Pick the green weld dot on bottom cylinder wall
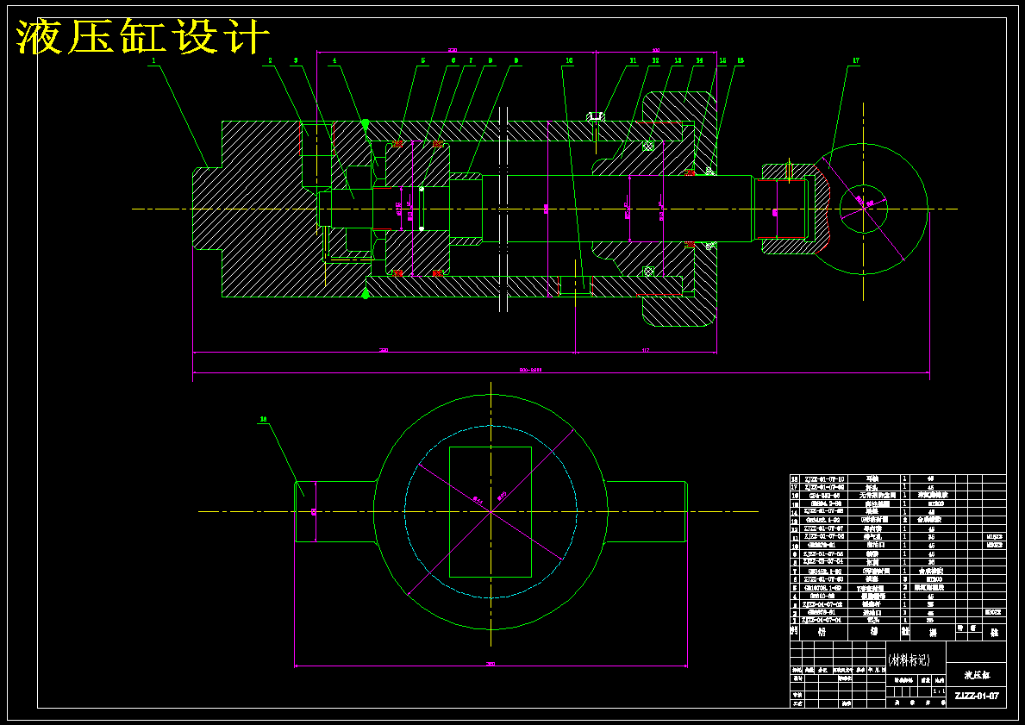Screen dimensions: 1025x725 pos(366,295)
